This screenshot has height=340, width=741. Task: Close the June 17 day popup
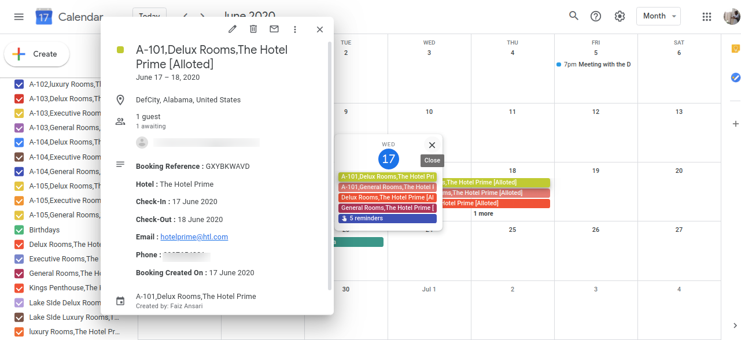point(432,145)
